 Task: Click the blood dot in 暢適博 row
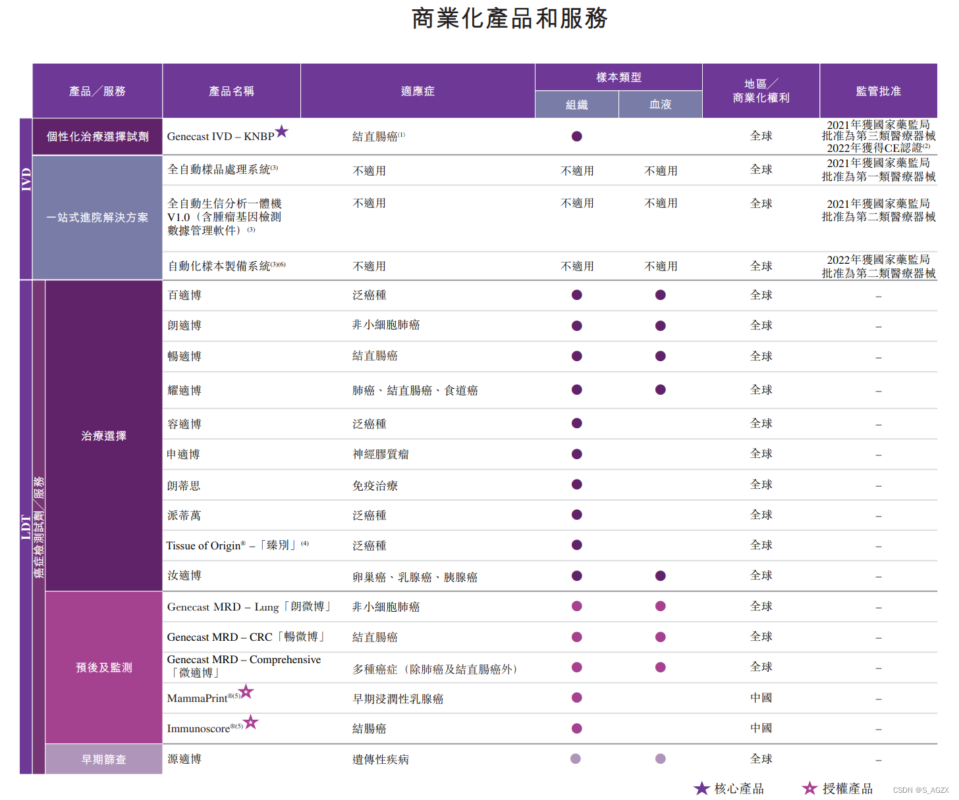coord(661,356)
